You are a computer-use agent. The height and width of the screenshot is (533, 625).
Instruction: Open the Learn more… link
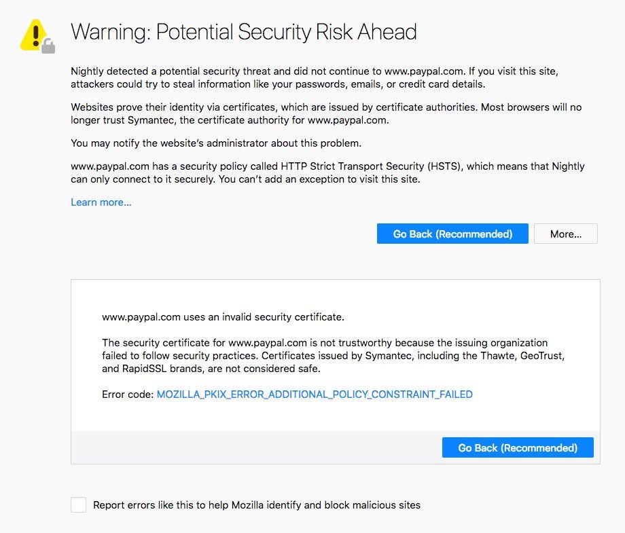click(x=101, y=202)
